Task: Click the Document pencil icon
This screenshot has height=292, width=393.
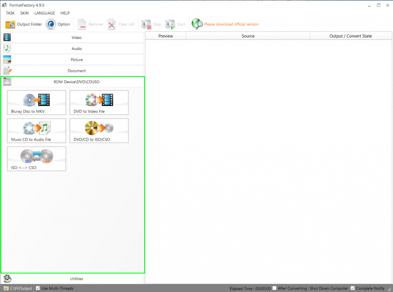Action: coord(7,71)
